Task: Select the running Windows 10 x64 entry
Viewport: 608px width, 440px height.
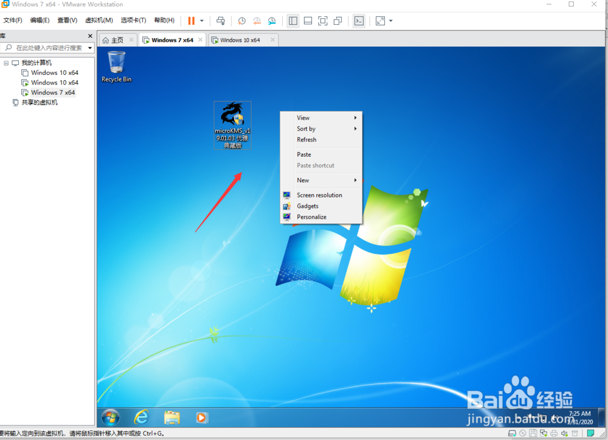Action: 55,83
